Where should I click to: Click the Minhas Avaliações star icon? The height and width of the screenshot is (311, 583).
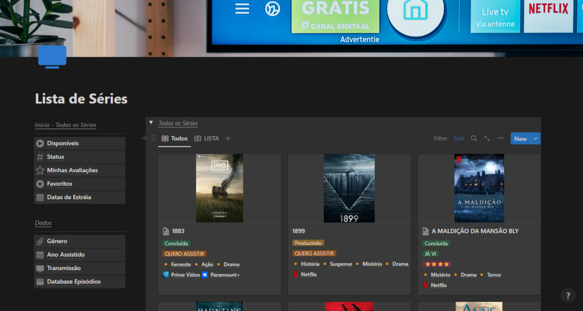click(40, 170)
